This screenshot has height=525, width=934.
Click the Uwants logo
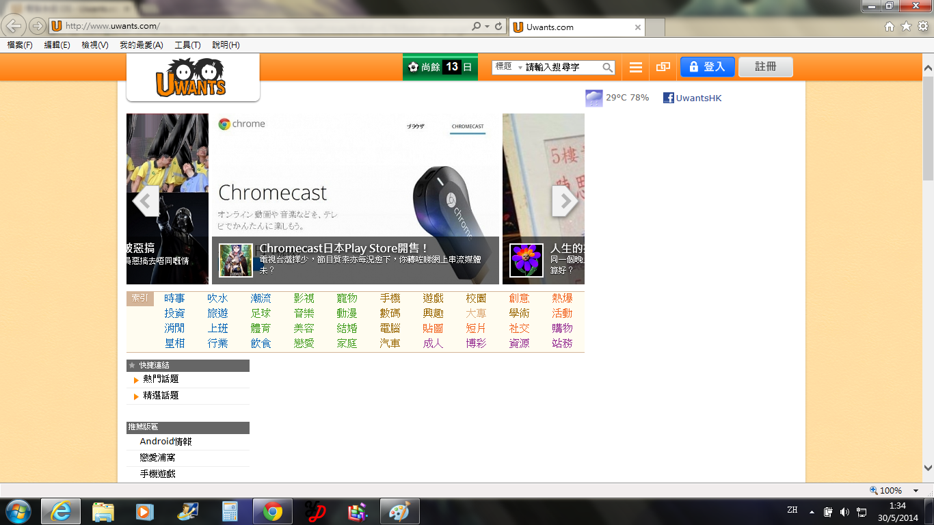tap(191, 77)
